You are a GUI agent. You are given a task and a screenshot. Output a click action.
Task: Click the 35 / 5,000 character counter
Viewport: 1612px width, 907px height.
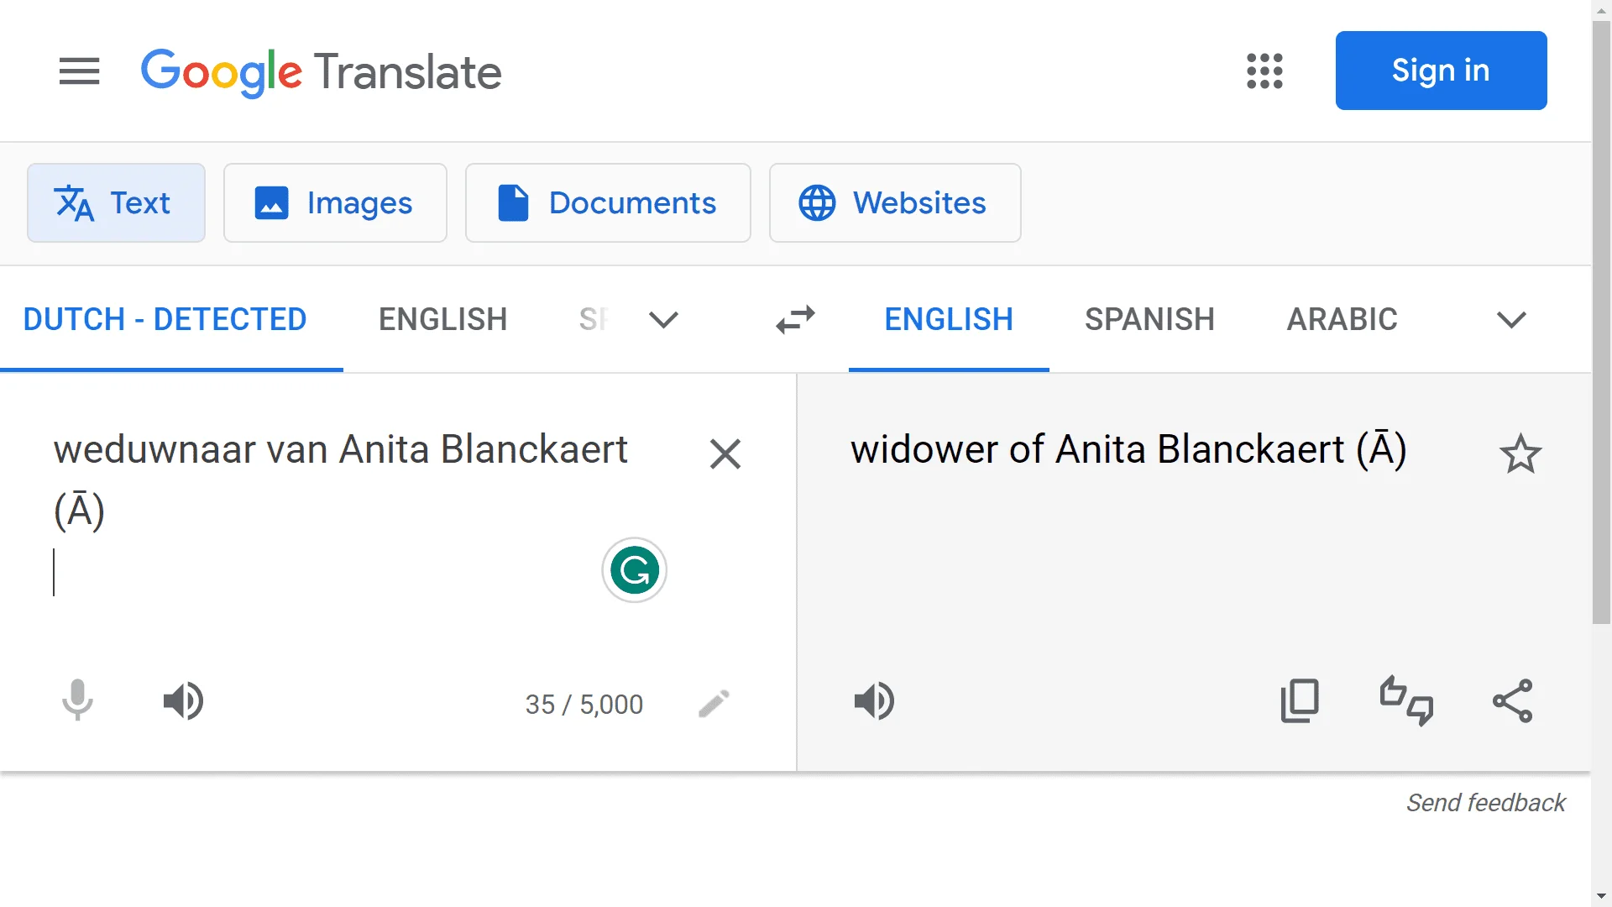584,704
